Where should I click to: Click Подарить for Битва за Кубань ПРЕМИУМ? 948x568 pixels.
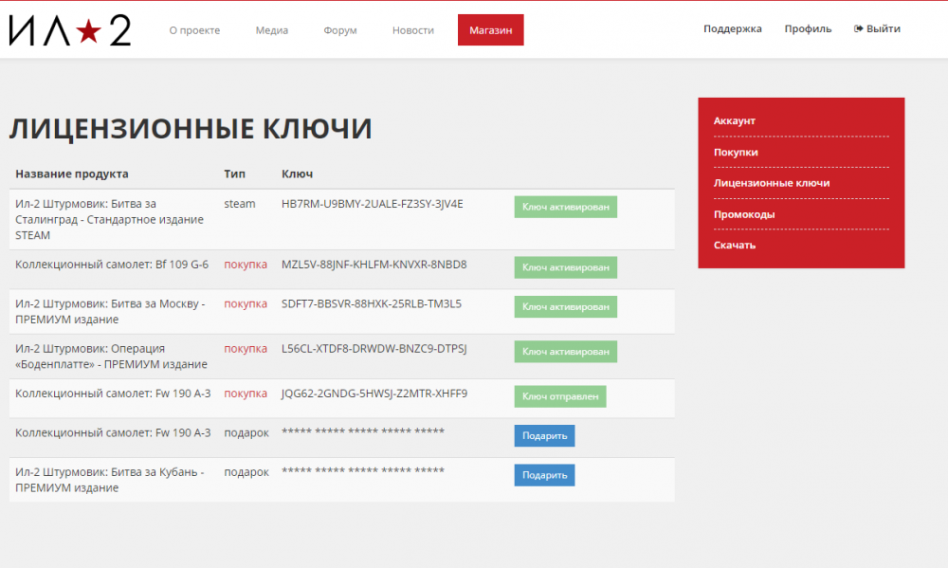tap(544, 475)
